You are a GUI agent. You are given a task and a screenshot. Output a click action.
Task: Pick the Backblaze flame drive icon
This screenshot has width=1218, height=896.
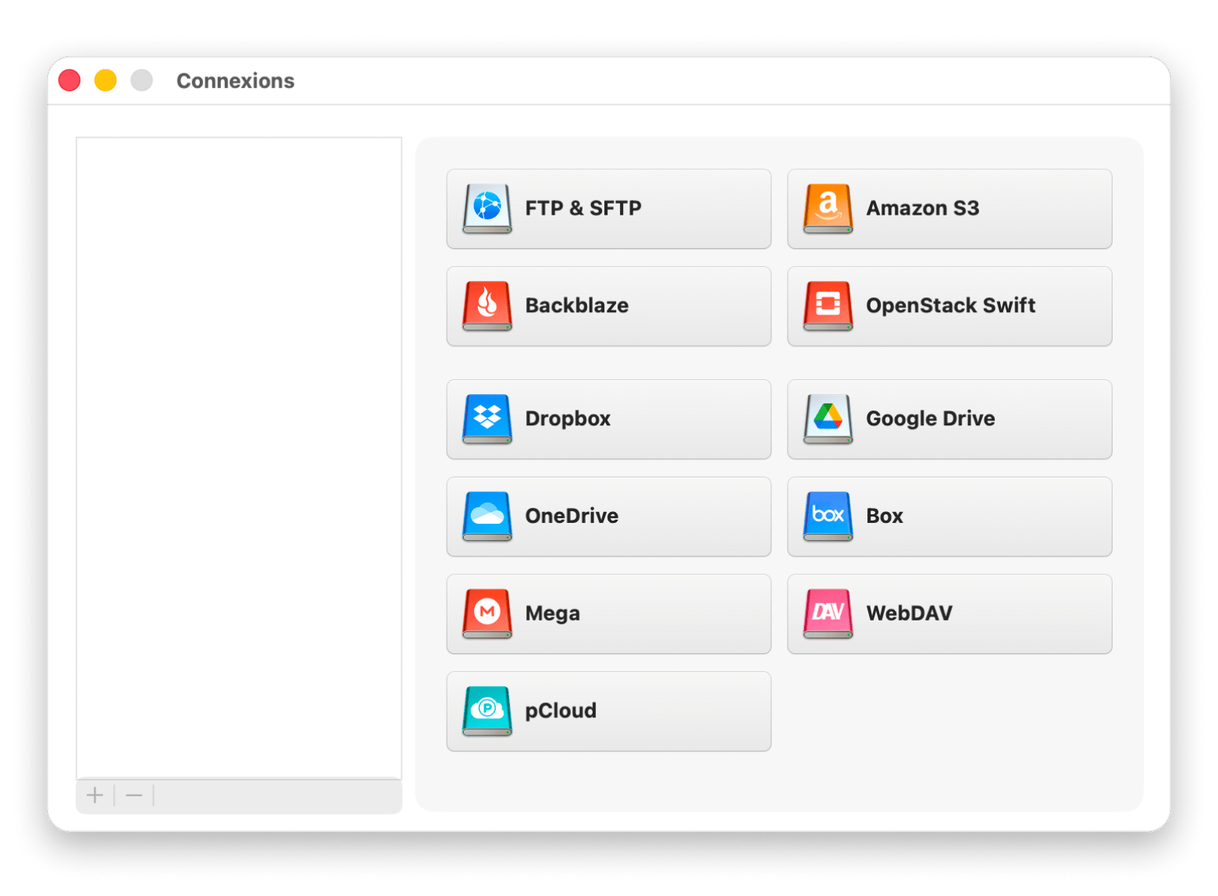click(487, 306)
